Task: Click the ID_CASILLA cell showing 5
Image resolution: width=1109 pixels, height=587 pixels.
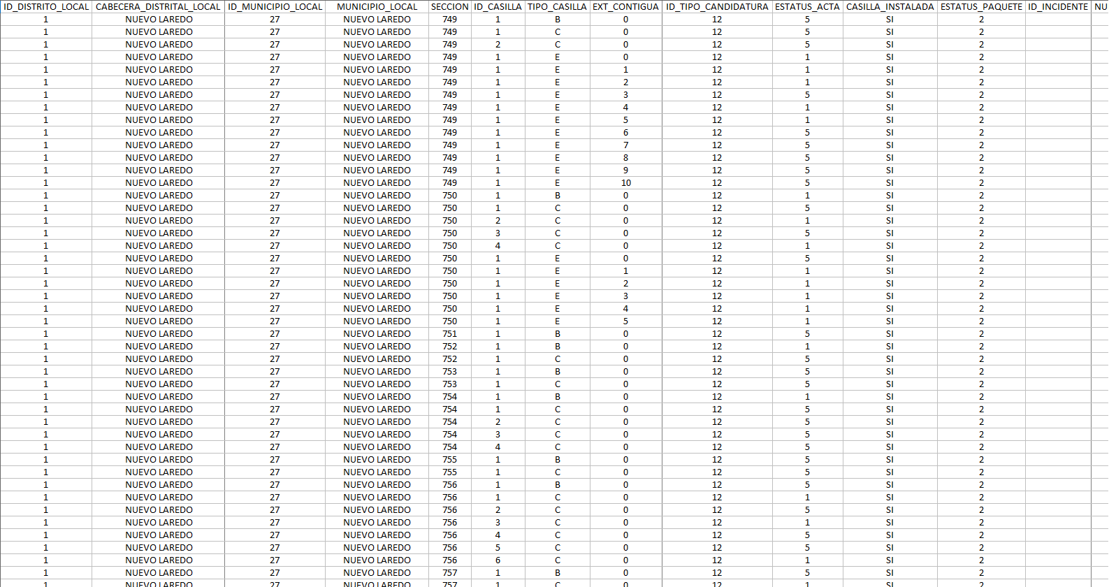Action: point(498,548)
